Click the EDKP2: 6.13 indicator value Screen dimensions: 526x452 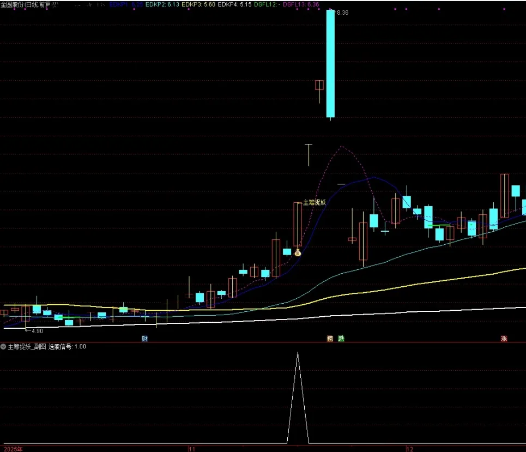[162, 5]
